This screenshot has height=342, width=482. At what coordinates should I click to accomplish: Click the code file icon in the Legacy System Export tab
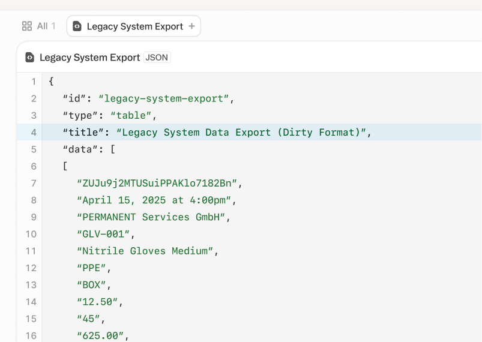click(x=77, y=26)
